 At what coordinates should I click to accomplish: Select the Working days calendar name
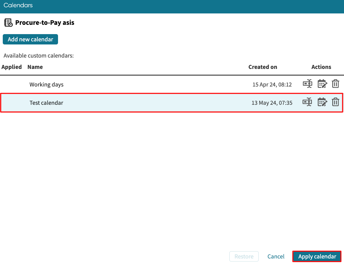pos(46,84)
